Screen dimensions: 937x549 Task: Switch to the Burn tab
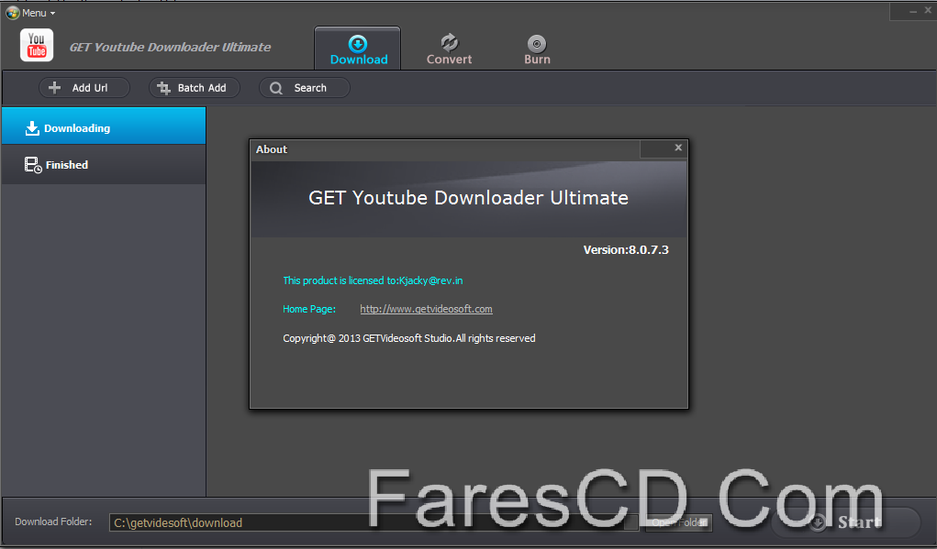tap(537, 50)
